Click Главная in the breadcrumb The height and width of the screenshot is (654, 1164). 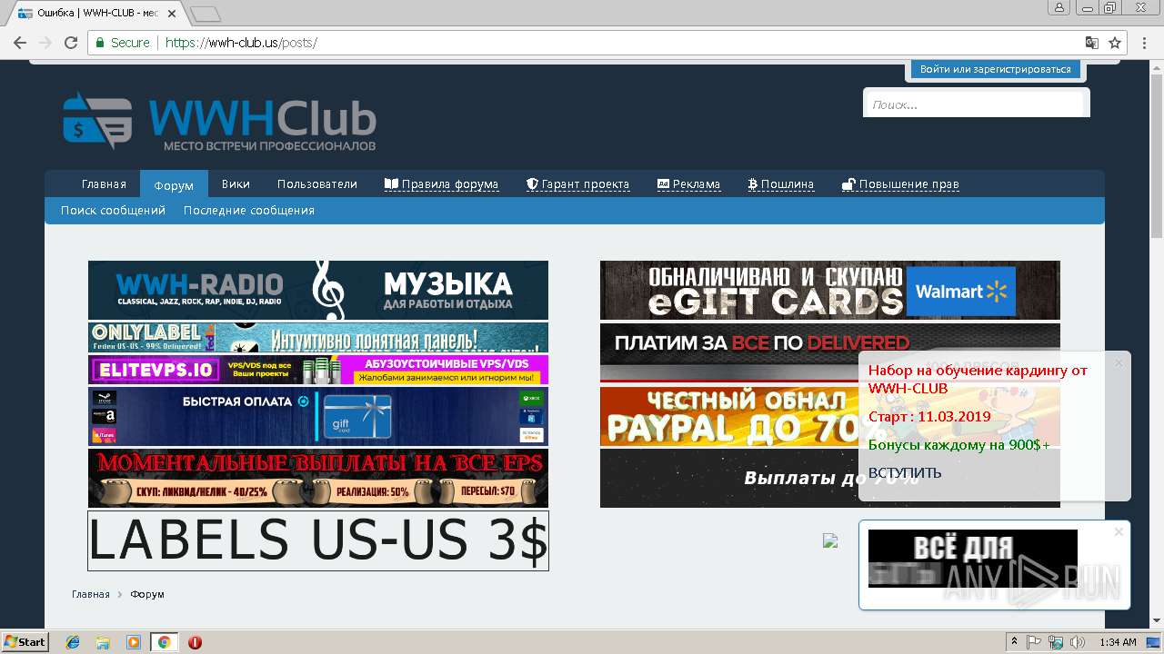coord(91,594)
